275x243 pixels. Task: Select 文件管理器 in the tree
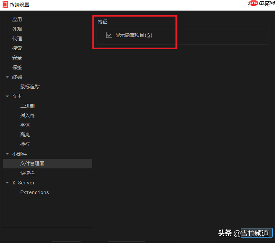coord(47,164)
